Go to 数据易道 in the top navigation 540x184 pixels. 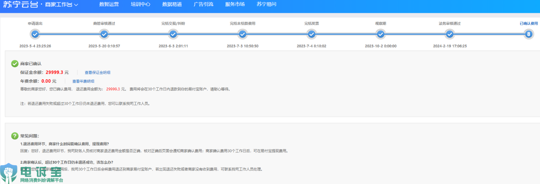[x=172, y=5]
